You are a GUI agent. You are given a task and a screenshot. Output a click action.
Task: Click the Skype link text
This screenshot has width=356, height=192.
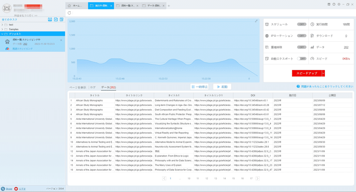pyautogui.click(x=9, y=188)
